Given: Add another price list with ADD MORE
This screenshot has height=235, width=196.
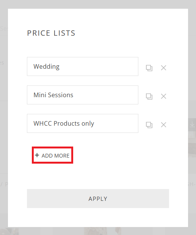Looking at the screenshot, I should (52, 155).
